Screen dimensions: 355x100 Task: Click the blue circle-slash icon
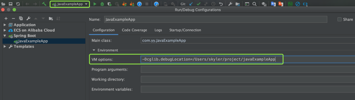(x=298, y=4)
